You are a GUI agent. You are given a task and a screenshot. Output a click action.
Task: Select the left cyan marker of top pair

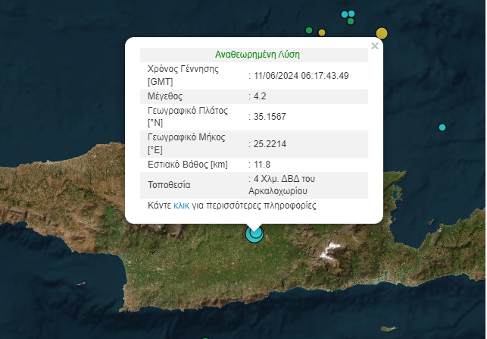[x=345, y=14]
